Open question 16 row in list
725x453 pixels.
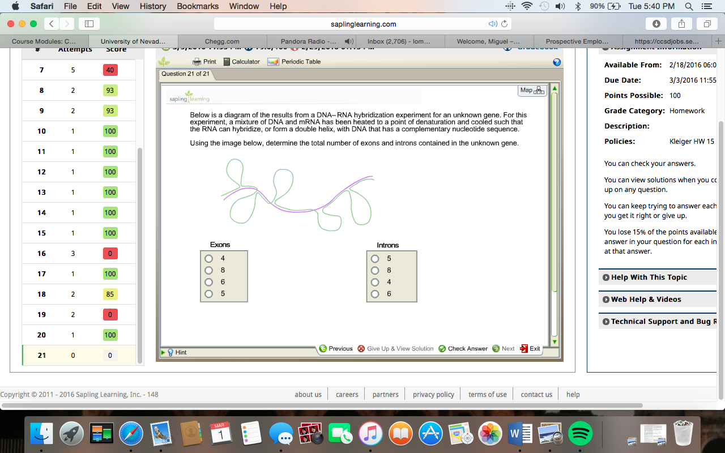click(79, 254)
